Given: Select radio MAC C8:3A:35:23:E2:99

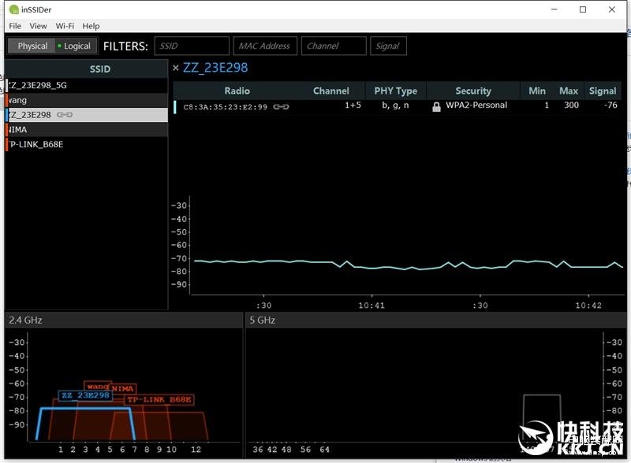Looking at the screenshot, I should (225, 107).
